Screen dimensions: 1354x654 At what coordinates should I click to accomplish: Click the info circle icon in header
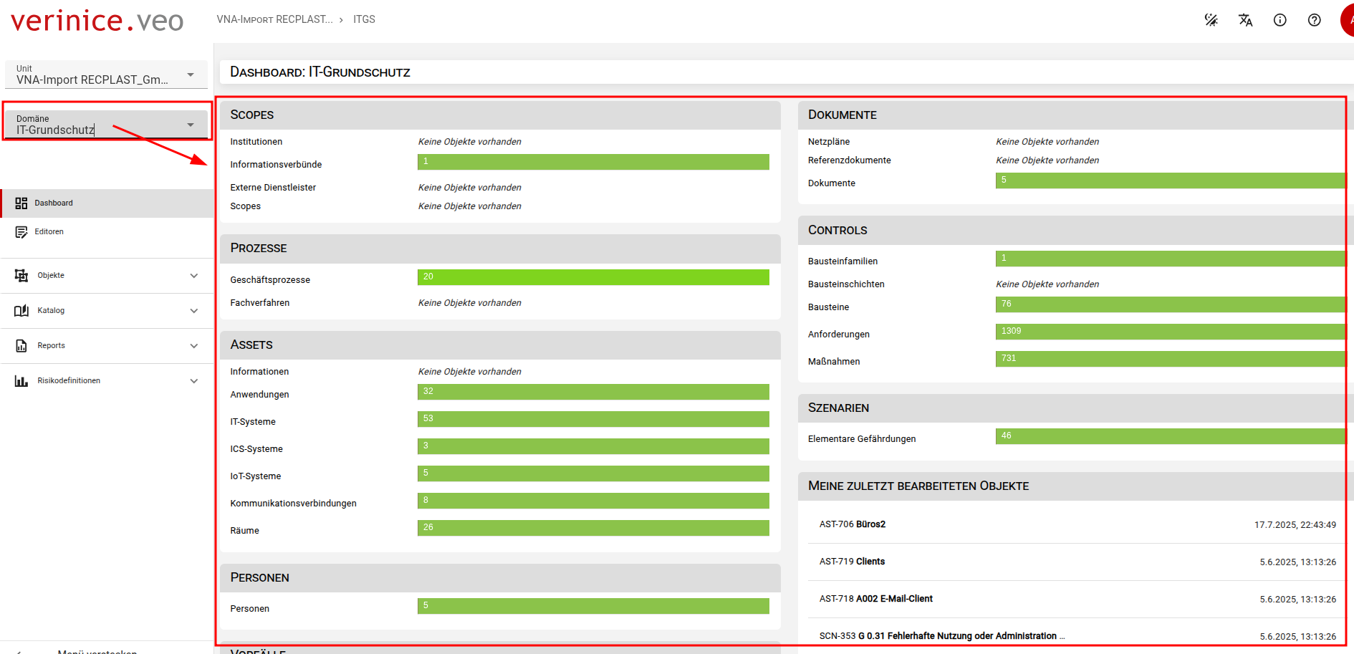point(1279,20)
